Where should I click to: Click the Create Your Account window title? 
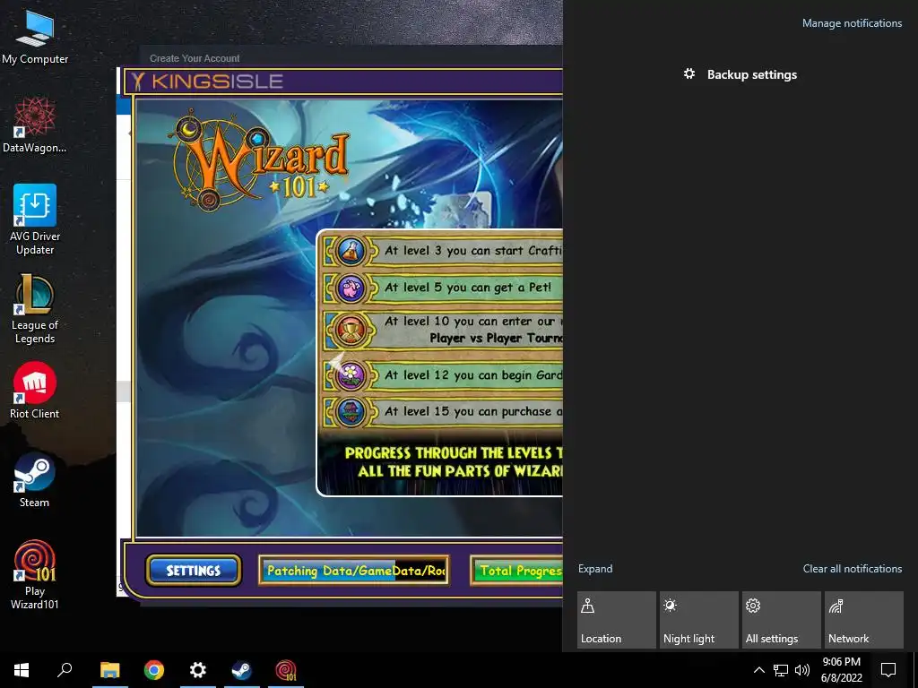coord(195,58)
